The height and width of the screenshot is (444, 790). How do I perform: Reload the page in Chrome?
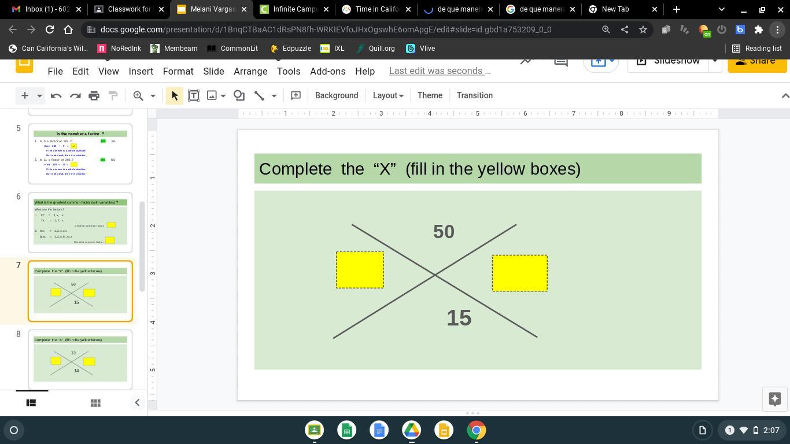point(50,29)
